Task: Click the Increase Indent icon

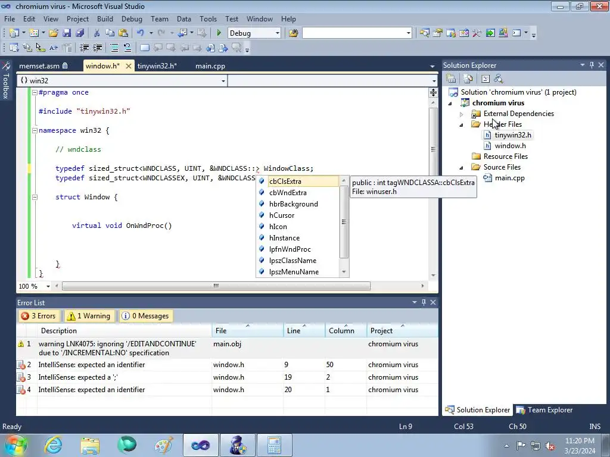Action: (97, 48)
